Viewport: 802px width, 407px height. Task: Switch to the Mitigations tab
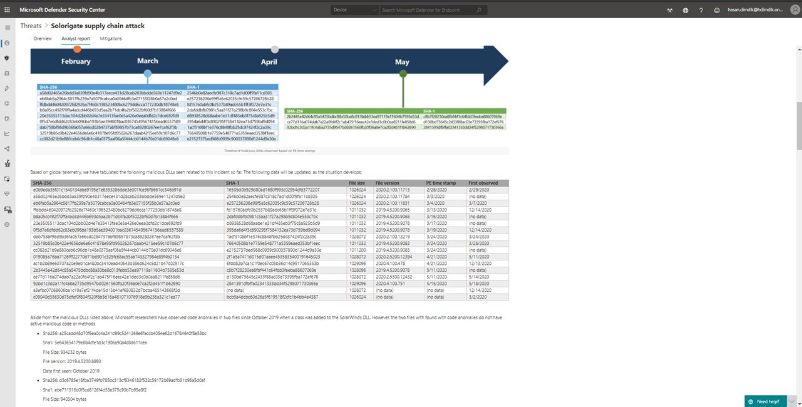(111, 39)
